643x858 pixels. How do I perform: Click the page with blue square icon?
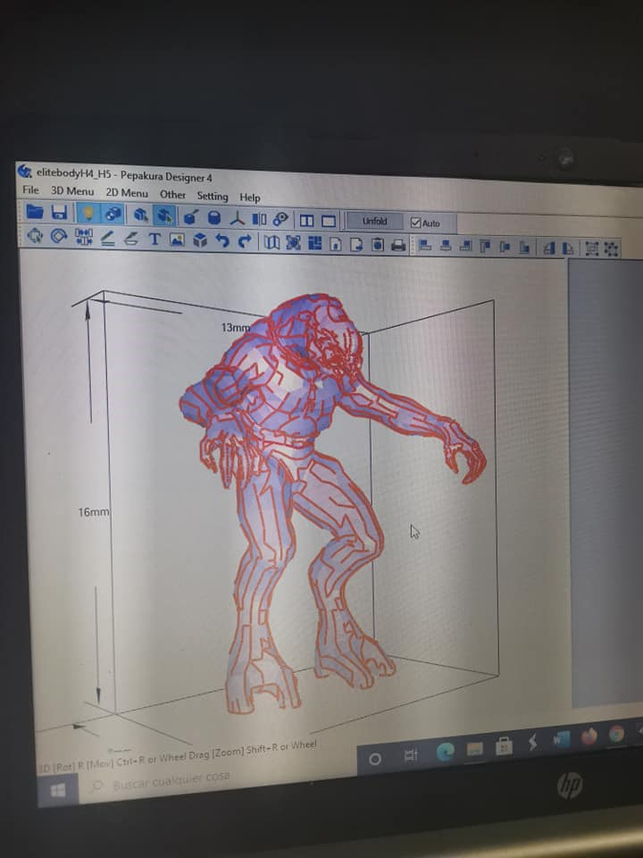(337, 244)
